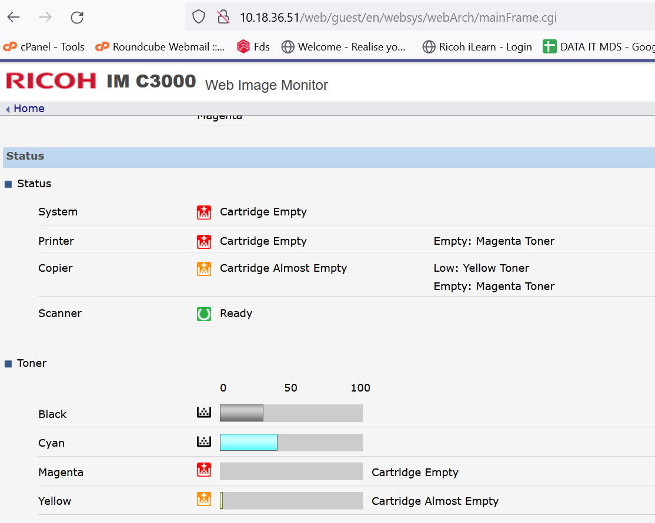Open DATA IT MDS Google Sheets bookmark
The image size is (655, 523).
(x=598, y=47)
